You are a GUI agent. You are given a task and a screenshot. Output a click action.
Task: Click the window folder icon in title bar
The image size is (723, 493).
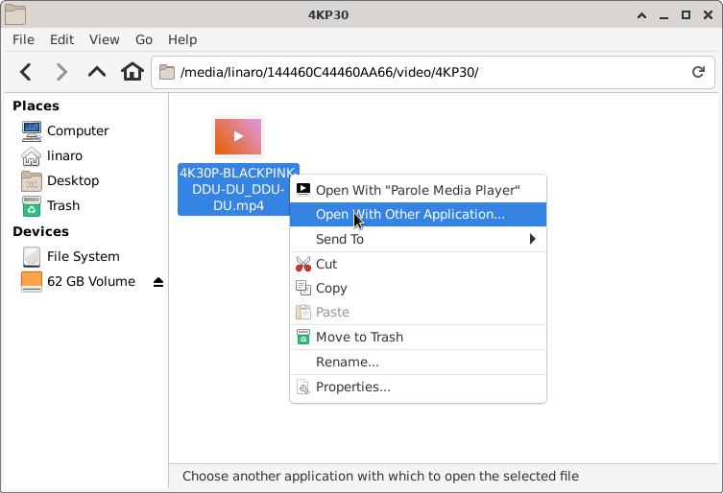15,14
